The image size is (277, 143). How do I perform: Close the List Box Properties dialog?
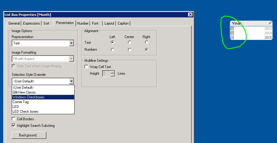click(x=190, y=15)
